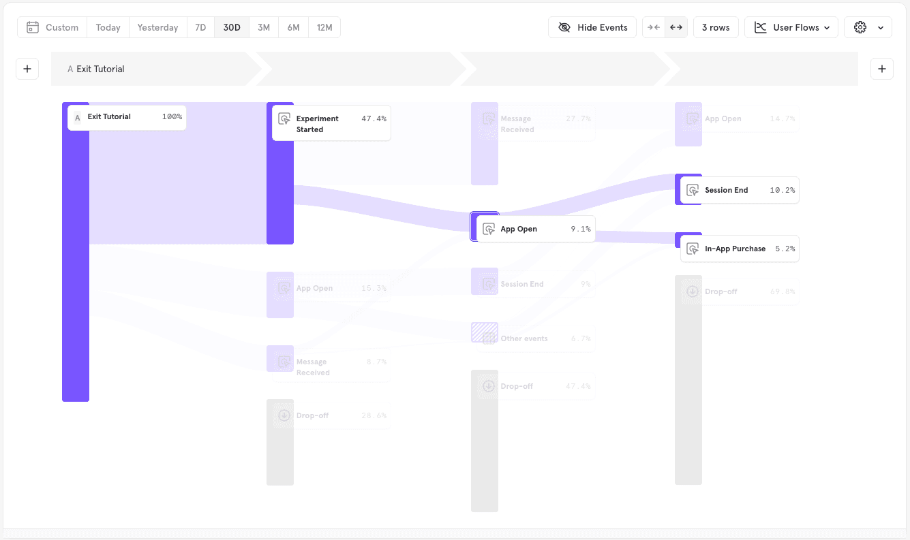Open the 3 rows selector
910x540 pixels.
tap(716, 27)
